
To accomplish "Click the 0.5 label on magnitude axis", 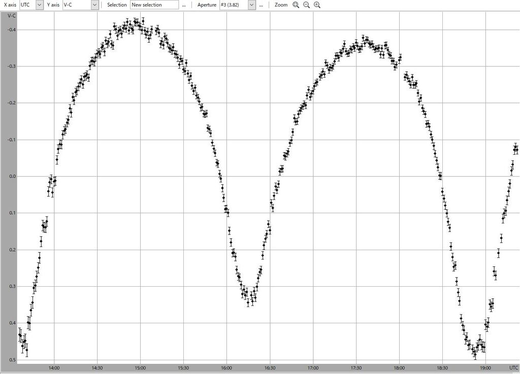I will pos(12,359).
